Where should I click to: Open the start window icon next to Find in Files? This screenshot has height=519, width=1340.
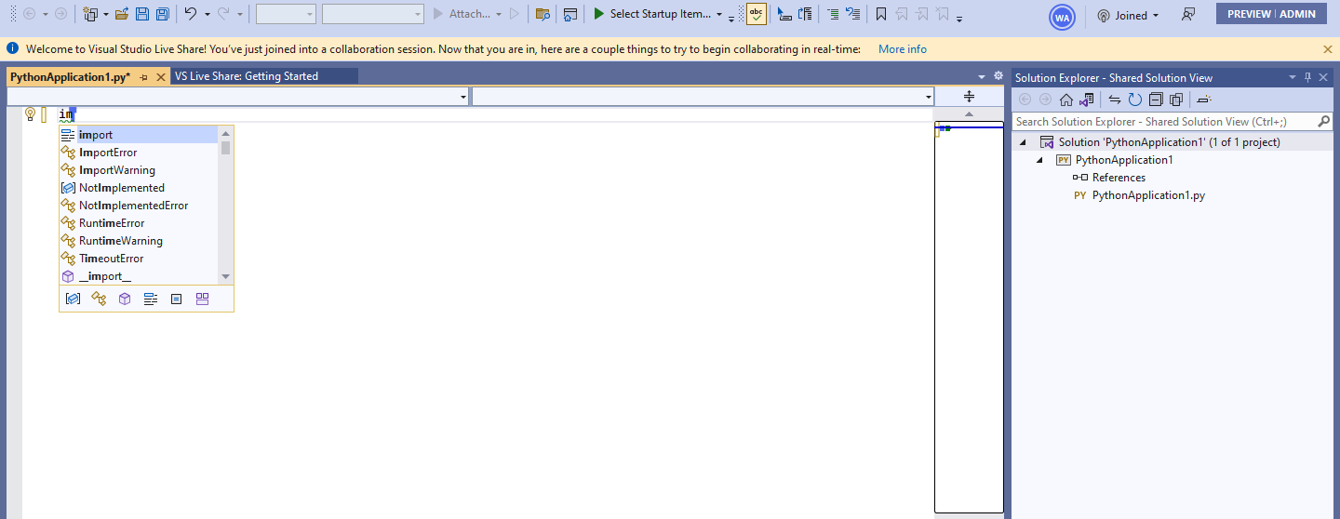pos(570,14)
